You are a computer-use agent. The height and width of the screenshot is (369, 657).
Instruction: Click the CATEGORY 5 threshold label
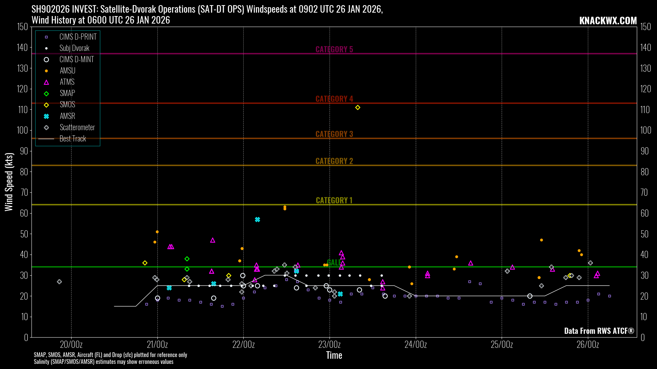tap(334, 50)
